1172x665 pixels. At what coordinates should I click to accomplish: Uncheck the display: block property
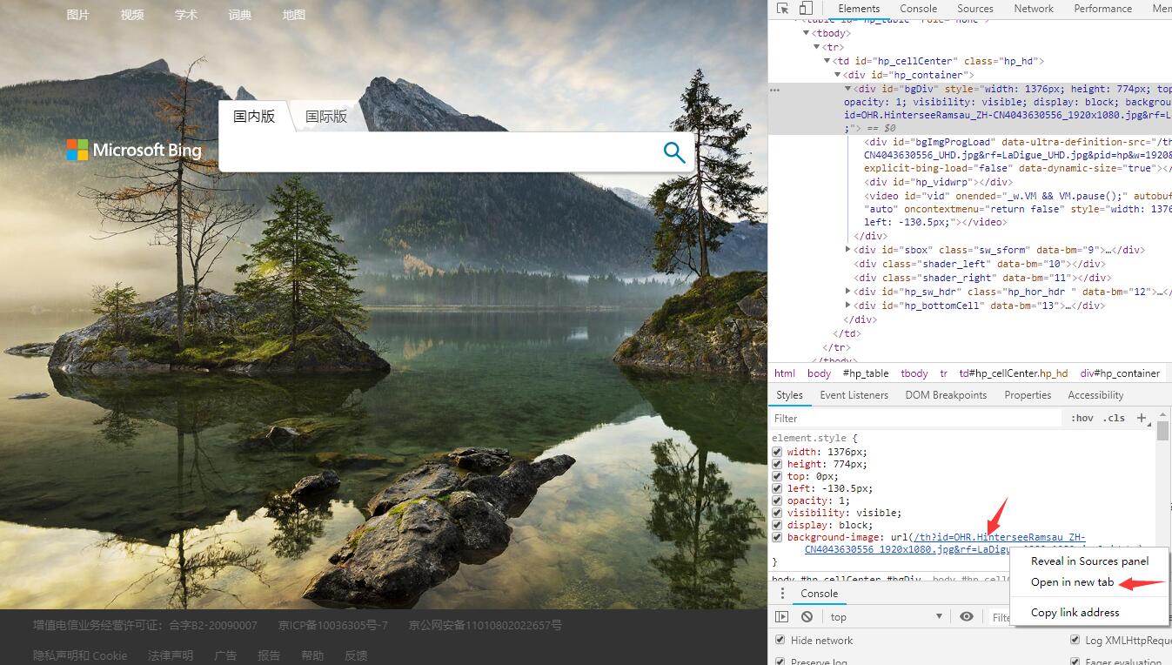click(777, 525)
